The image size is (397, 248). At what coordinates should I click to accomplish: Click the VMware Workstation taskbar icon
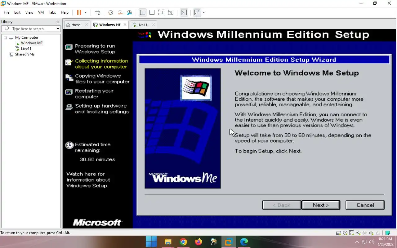[229, 241]
